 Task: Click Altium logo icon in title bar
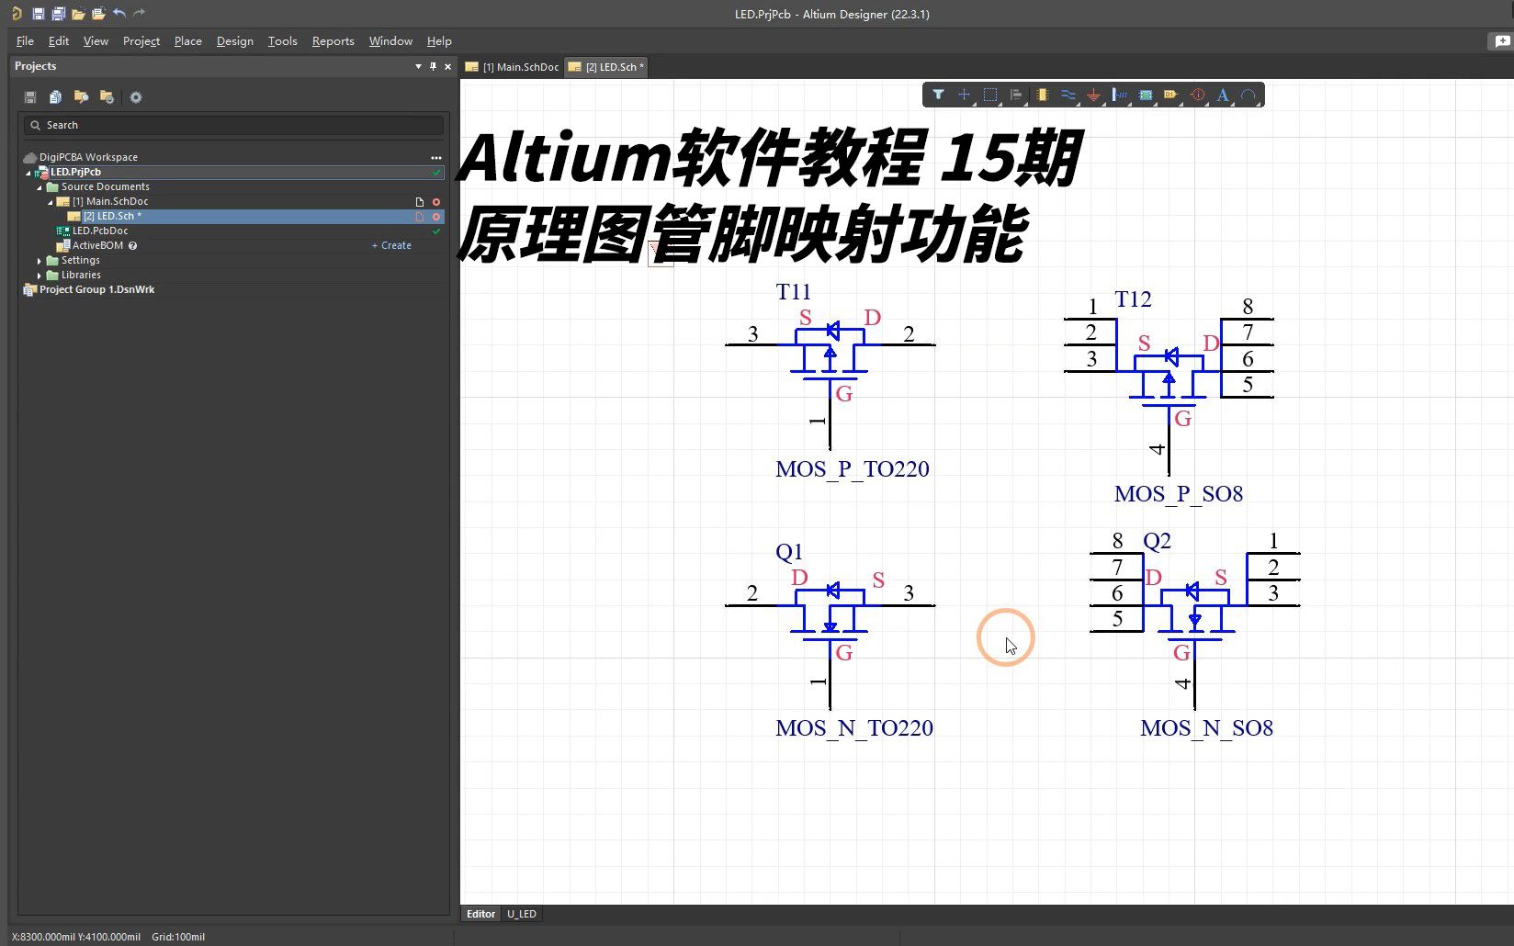click(x=17, y=14)
